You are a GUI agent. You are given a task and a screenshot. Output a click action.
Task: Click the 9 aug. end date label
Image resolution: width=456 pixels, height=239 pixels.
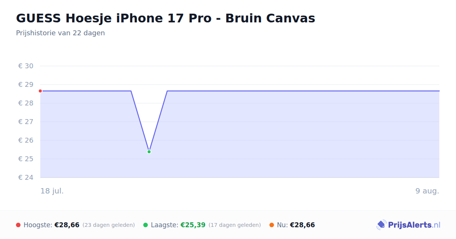pos(427,191)
